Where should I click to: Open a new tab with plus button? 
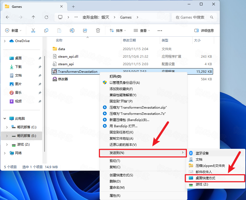[73, 6]
